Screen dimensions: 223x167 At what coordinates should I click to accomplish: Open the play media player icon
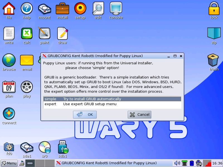(x=27, y=87)
